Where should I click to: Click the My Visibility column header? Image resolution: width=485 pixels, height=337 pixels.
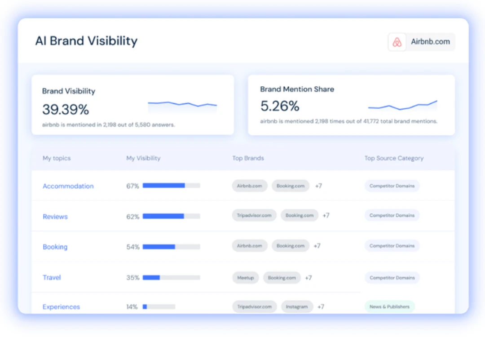(143, 158)
